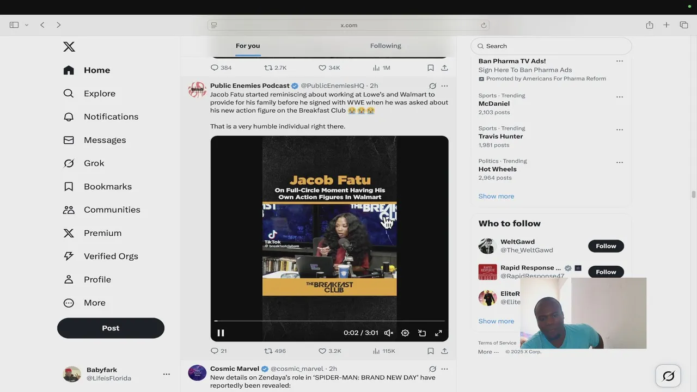
Task: Repost the post with 496 reposts
Action: point(275,351)
